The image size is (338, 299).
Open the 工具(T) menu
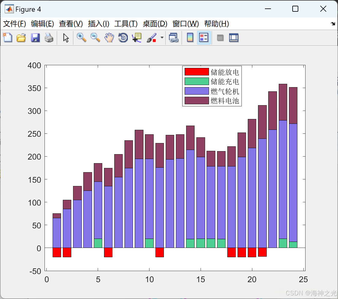(126, 23)
